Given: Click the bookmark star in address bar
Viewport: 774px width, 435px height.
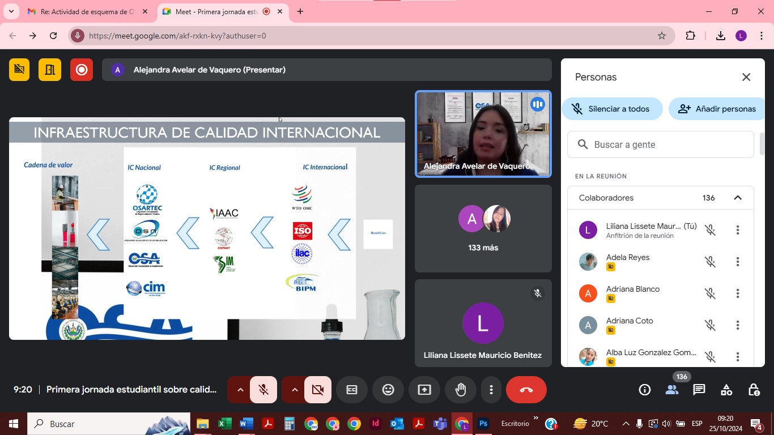Looking at the screenshot, I should click(x=662, y=36).
